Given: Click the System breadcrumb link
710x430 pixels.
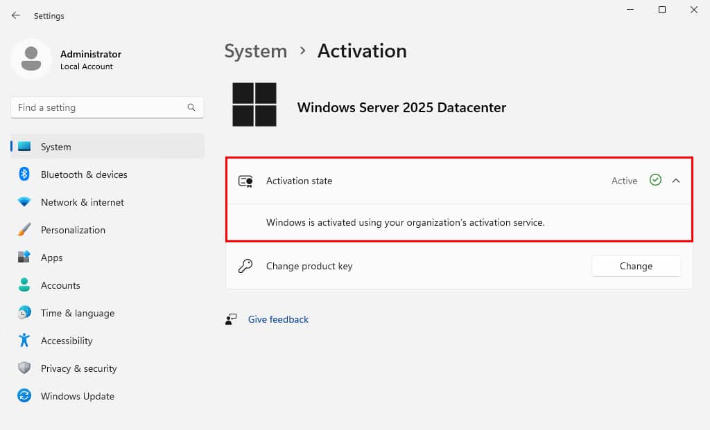Looking at the screenshot, I should (x=256, y=51).
